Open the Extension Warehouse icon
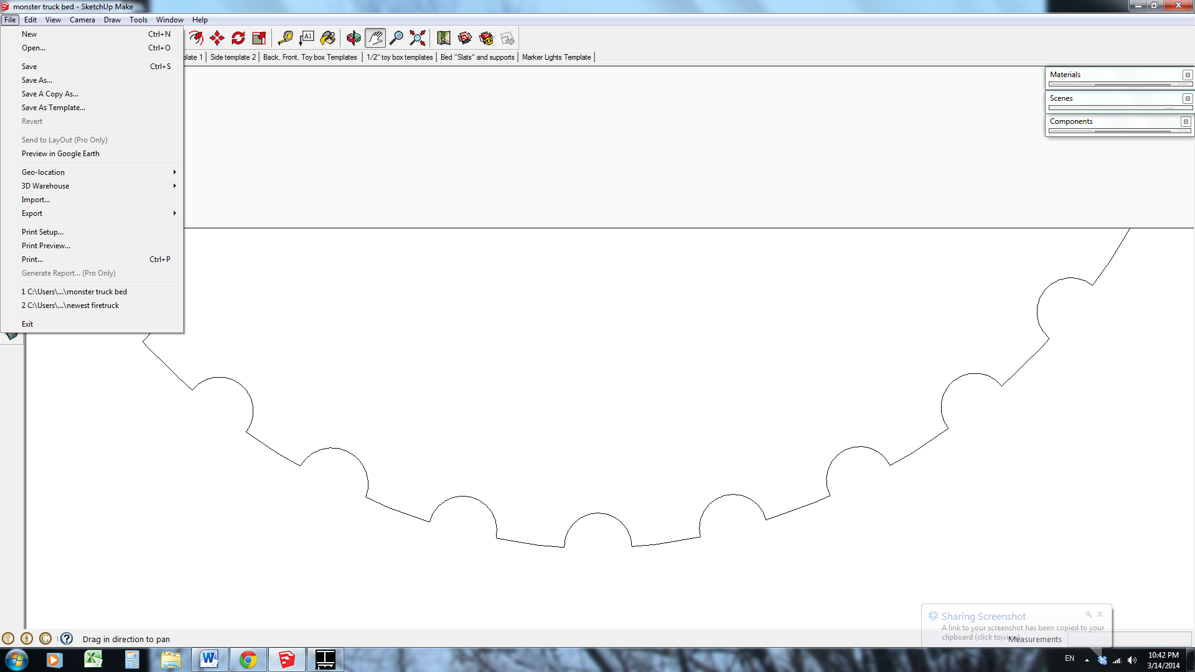Image resolution: width=1195 pixels, height=672 pixels. 486,39
